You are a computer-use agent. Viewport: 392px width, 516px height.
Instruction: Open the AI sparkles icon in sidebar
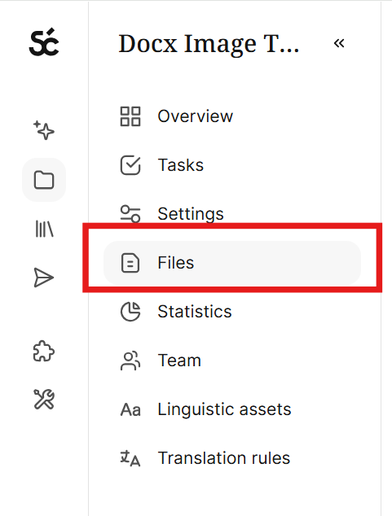point(44,130)
